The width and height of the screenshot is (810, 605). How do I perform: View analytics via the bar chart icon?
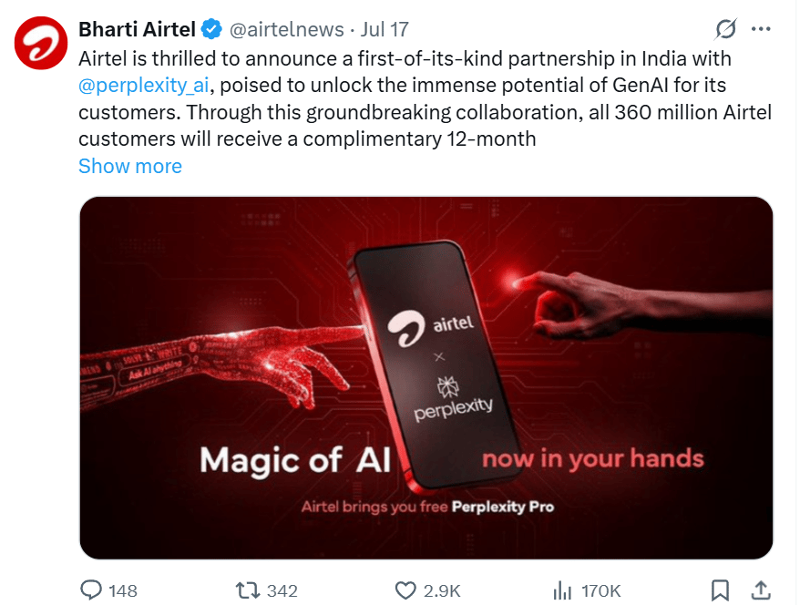tap(562, 590)
